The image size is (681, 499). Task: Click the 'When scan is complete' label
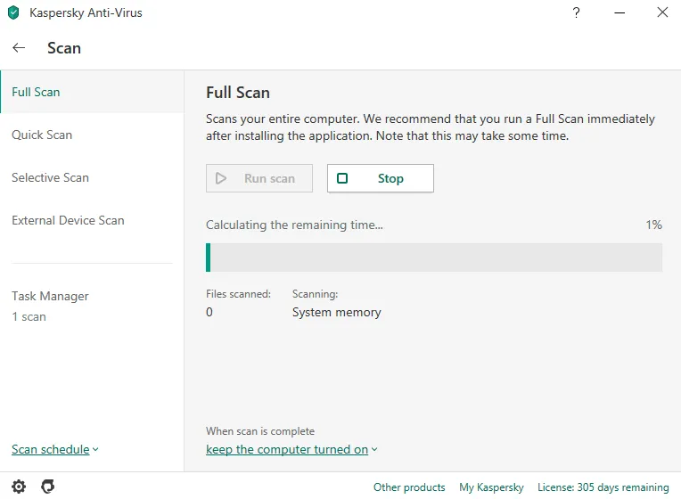(260, 430)
